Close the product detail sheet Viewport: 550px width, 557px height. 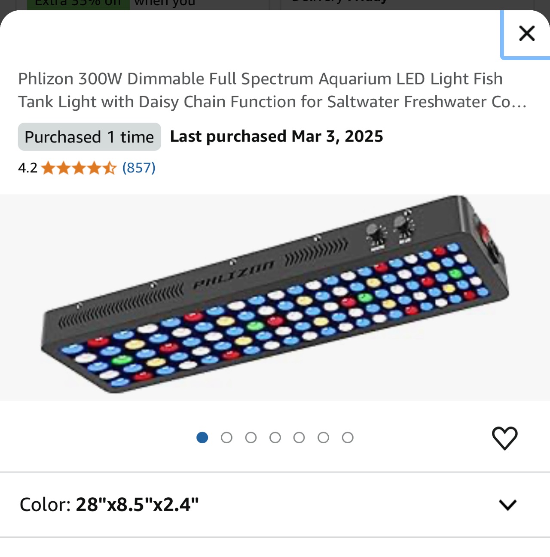526,33
